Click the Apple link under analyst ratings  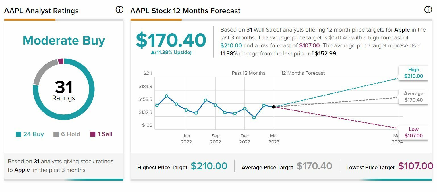click(x=22, y=170)
